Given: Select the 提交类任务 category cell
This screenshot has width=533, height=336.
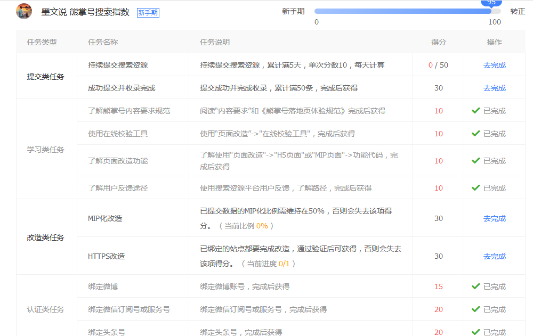Looking at the screenshot, I should [x=46, y=77].
